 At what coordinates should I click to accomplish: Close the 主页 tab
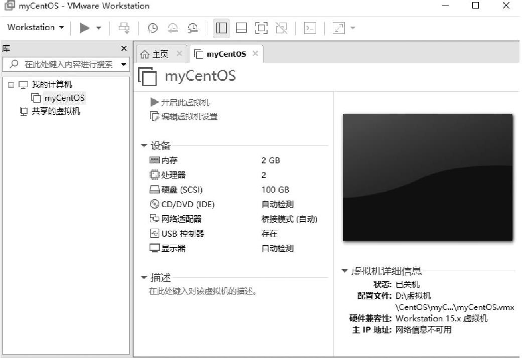click(x=179, y=54)
